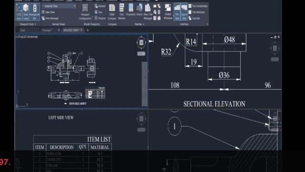
Task: Toggle the View Cube display
Action: [x=25, y=12]
